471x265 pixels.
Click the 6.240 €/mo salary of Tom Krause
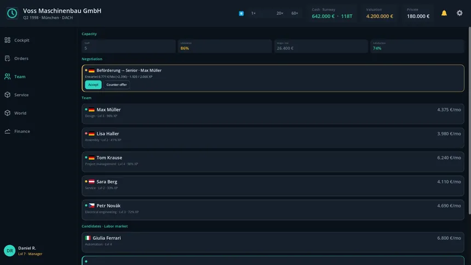(449, 158)
